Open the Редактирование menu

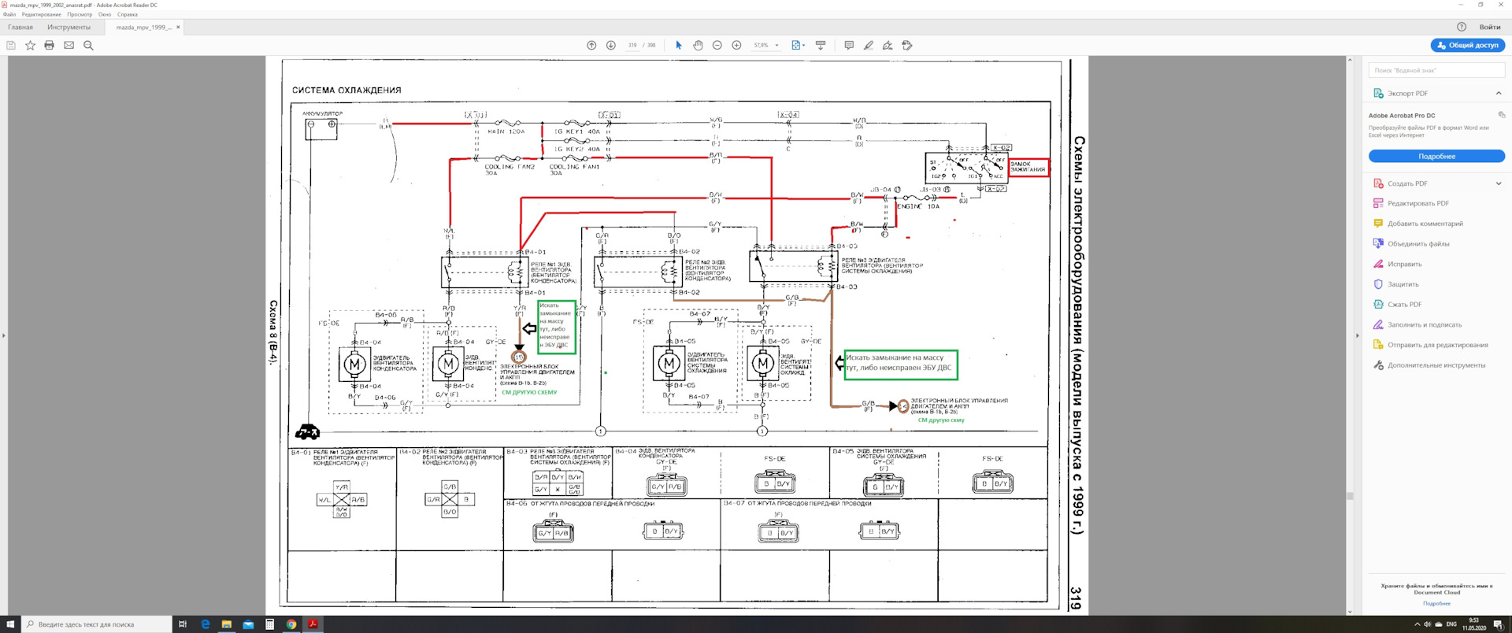click(41, 15)
